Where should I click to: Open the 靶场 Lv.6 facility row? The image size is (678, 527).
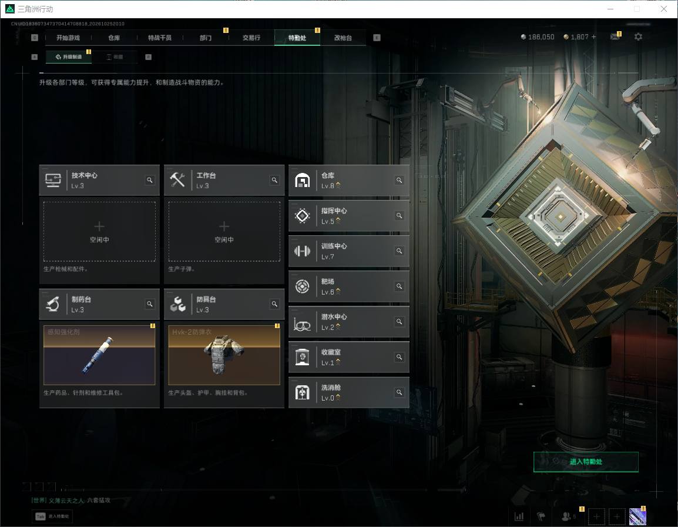349,286
